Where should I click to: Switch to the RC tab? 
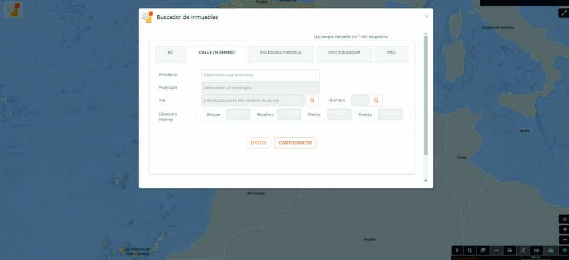[x=170, y=53]
